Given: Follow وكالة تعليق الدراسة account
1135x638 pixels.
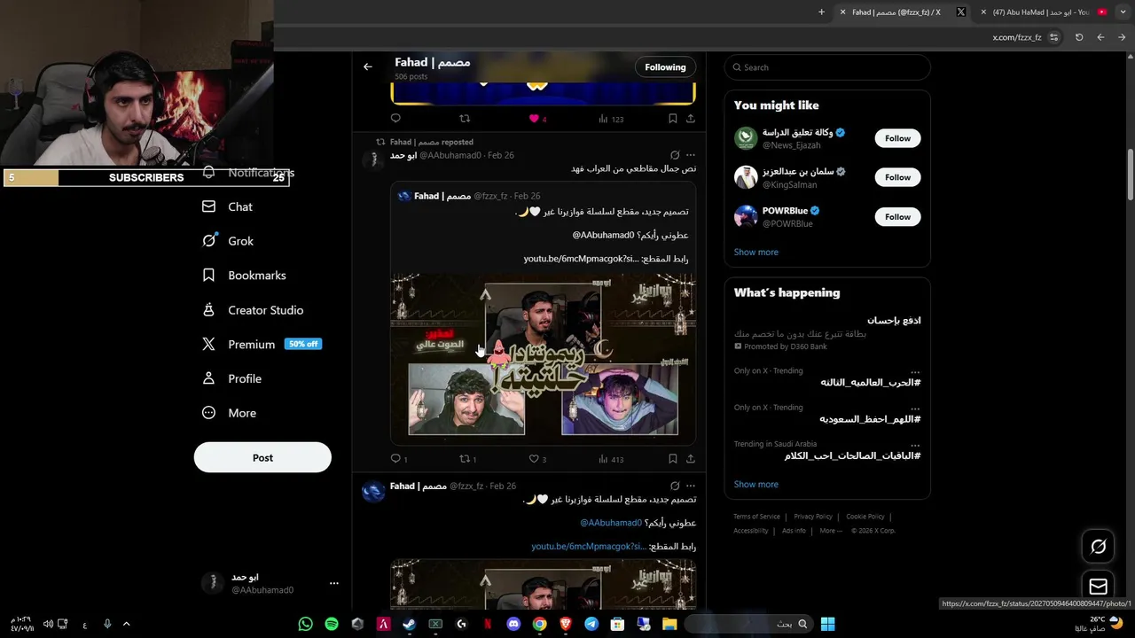Looking at the screenshot, I should [897, 138].
